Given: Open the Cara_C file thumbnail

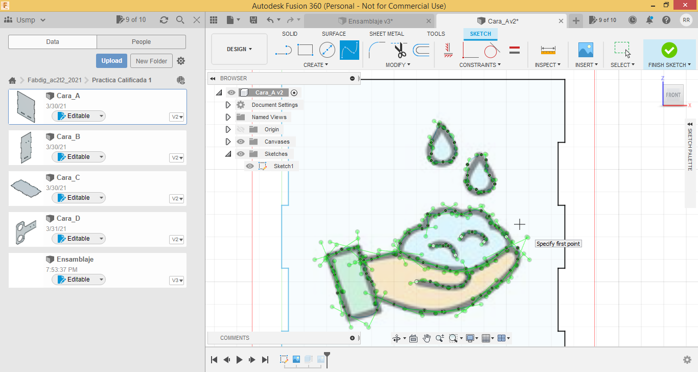Looking at the screenshot, I should click(26, 188).
